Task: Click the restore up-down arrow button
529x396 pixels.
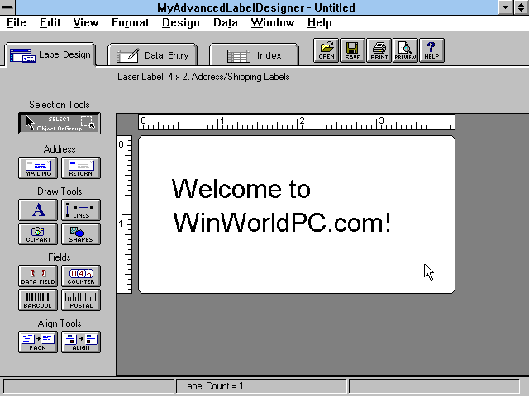Action: point(522,7)
